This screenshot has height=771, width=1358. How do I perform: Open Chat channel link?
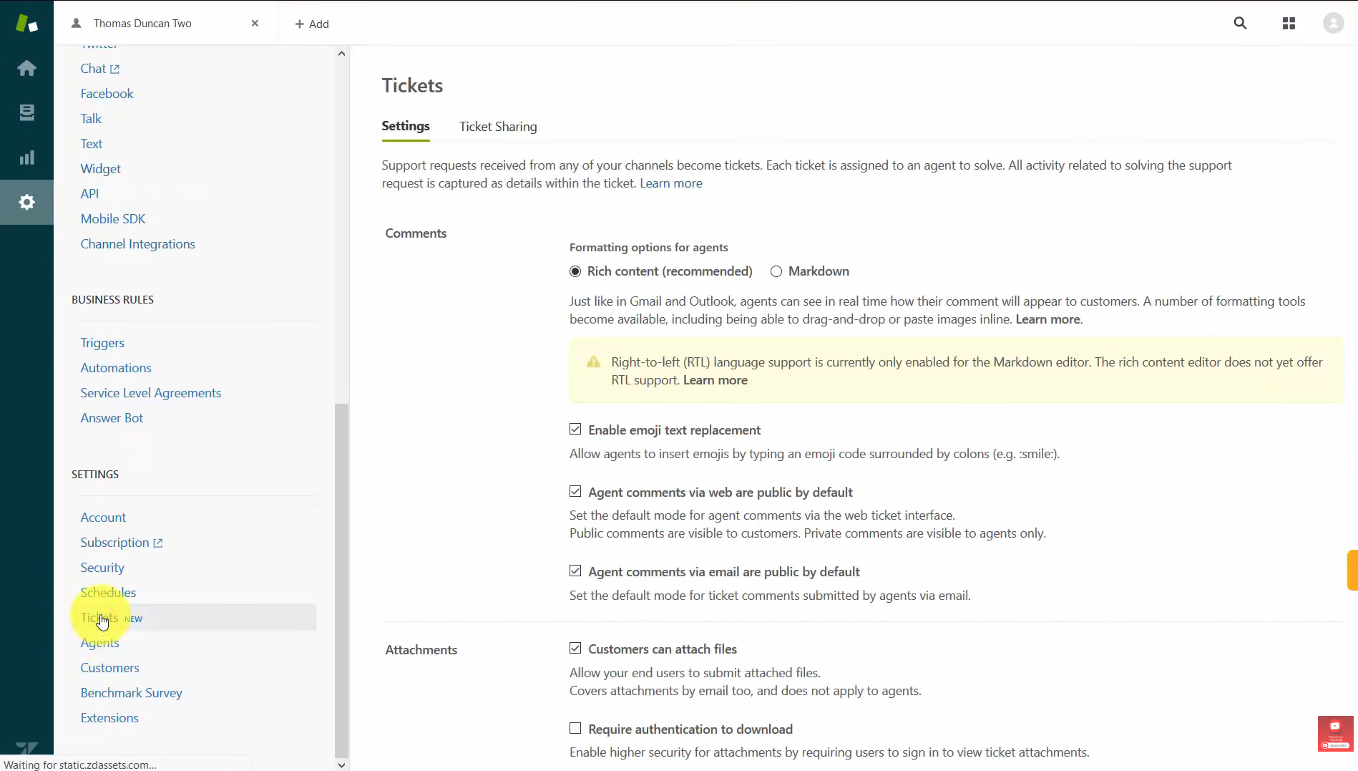tap(93, 69)
